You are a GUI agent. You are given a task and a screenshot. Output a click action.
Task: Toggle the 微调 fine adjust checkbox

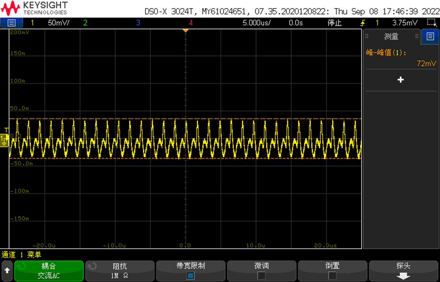click(x=261, y=276)
